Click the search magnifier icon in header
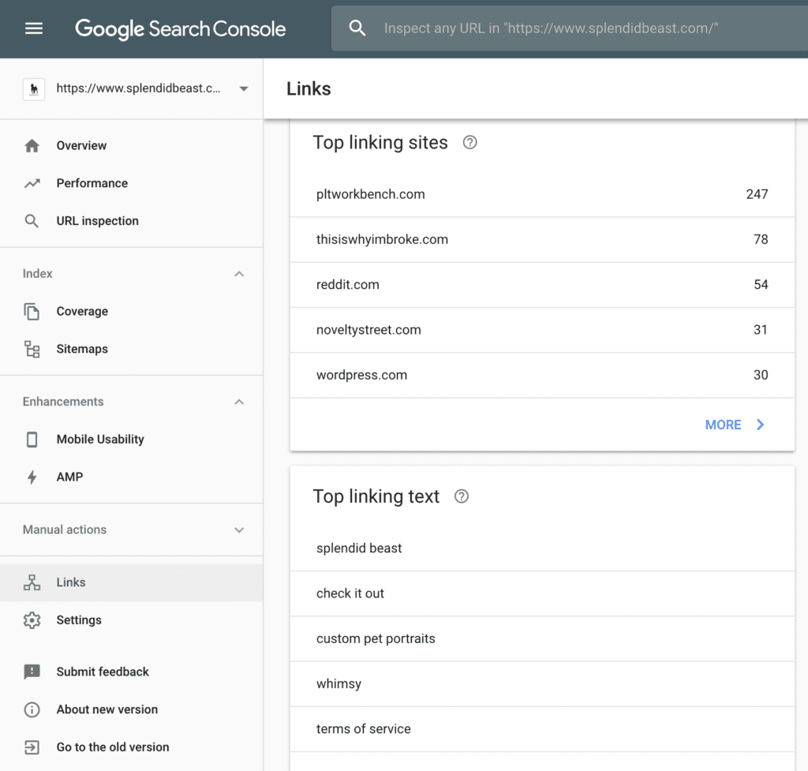The height and width of the screenshot is (771, 808). click(357, 28)
